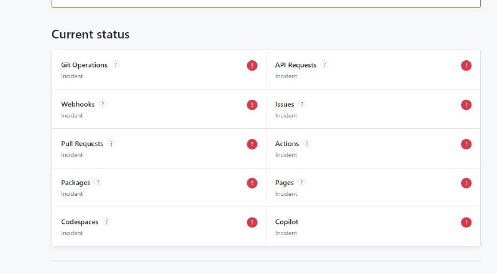
Task: Open the Codespaces help question mark
Action: pyautogui.click(x=106, y=221)
